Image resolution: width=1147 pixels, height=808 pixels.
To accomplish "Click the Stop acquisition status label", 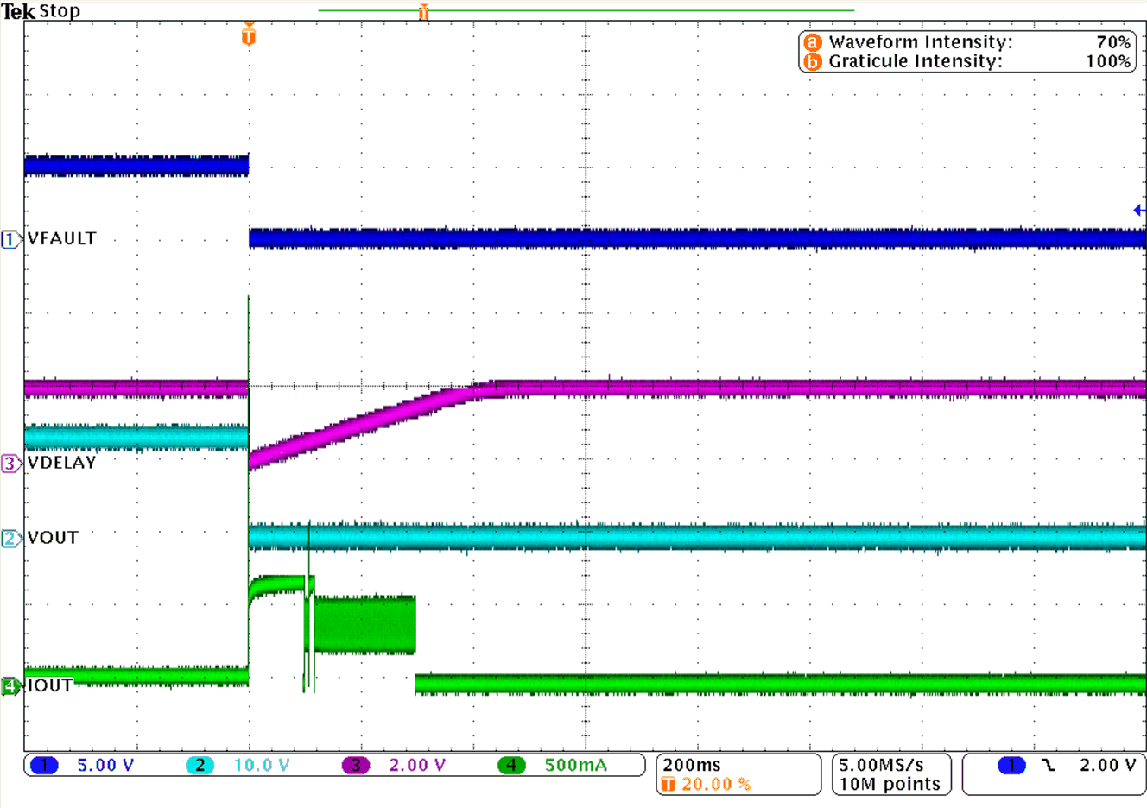I will pyautogui.click(x=60, y=11).
